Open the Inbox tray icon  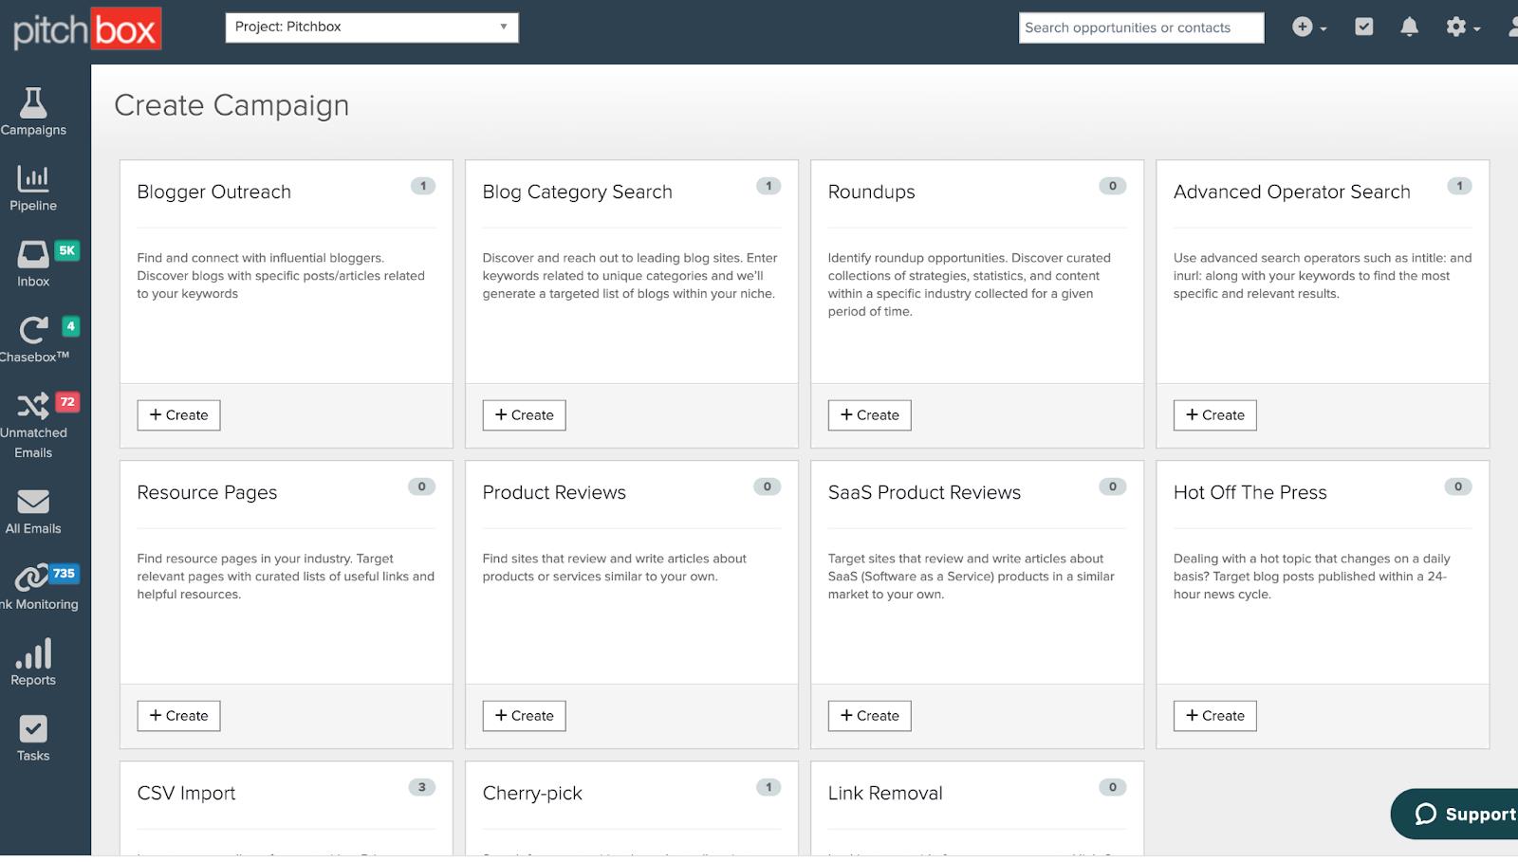pos(33,254)
